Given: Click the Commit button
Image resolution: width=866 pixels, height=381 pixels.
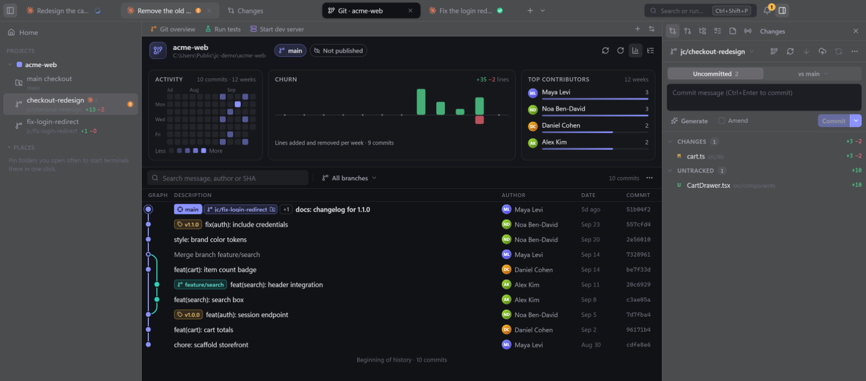Looking at the screenshot, I should (x=834, y=121).
